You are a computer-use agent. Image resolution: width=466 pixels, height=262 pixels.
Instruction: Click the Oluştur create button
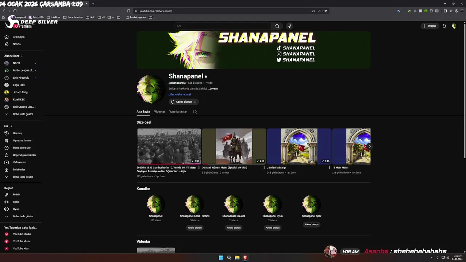[429, 26]
